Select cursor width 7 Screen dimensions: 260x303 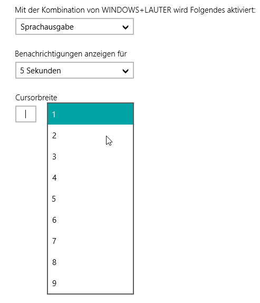click(91, 241)
